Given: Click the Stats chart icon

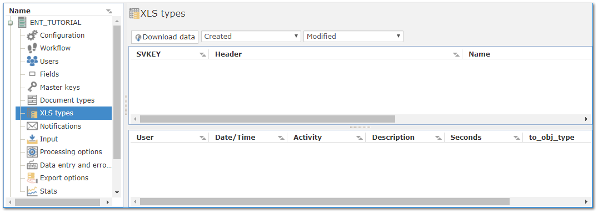Looking at the screenshot, I should (32, 191).
